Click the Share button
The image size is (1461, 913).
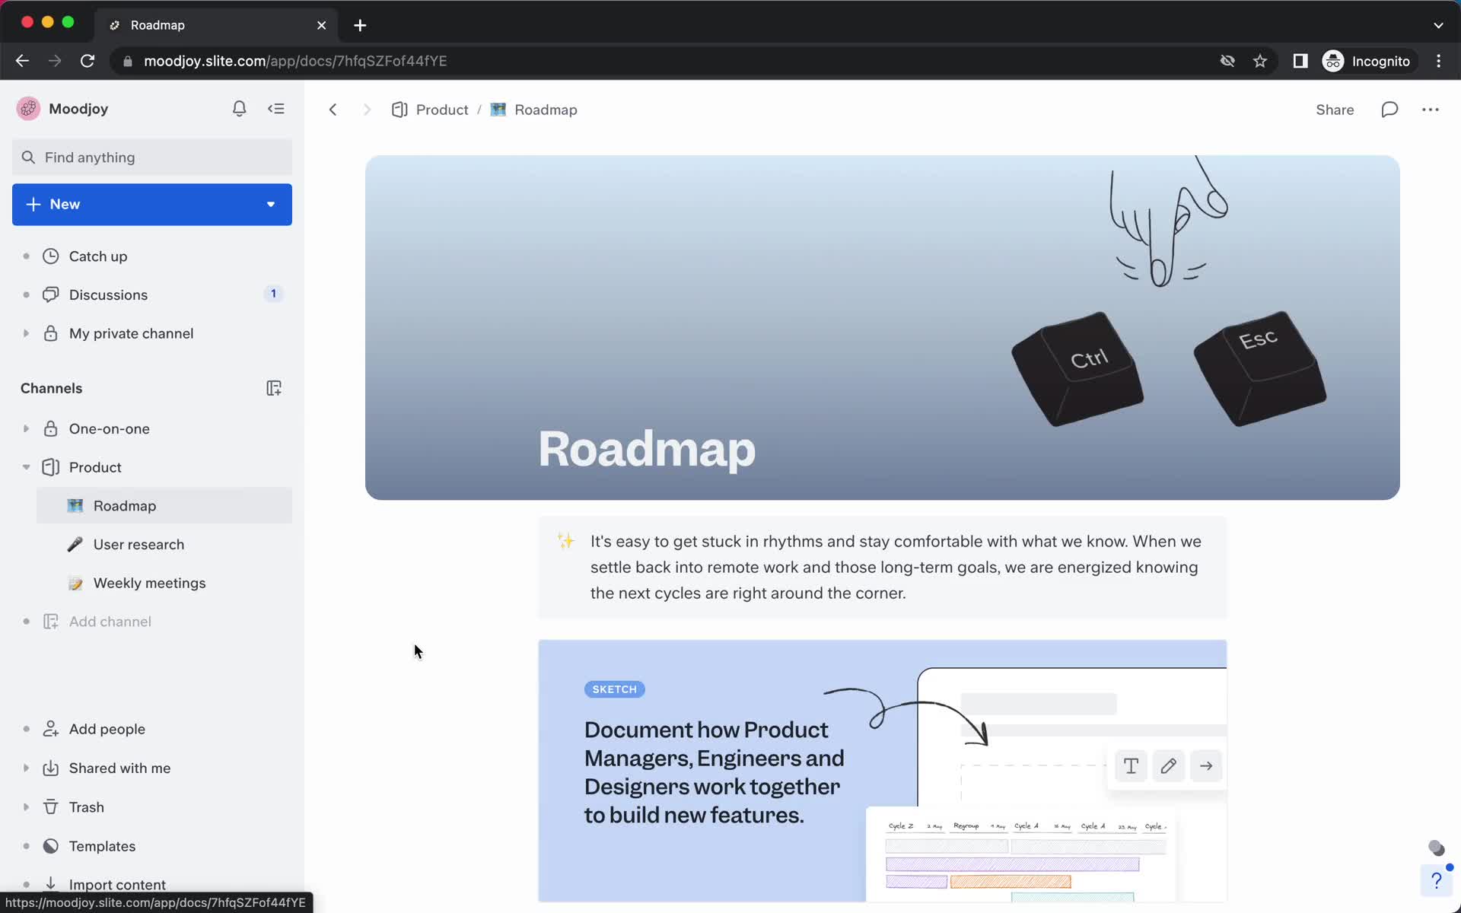[x=1334, y=108]
